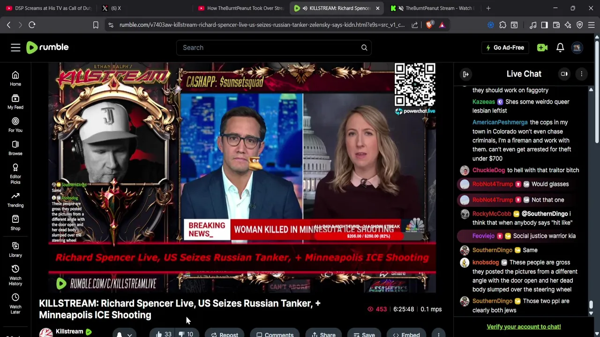Open For You in the sidebar
The image size is (600, 337).
[15, 125]
